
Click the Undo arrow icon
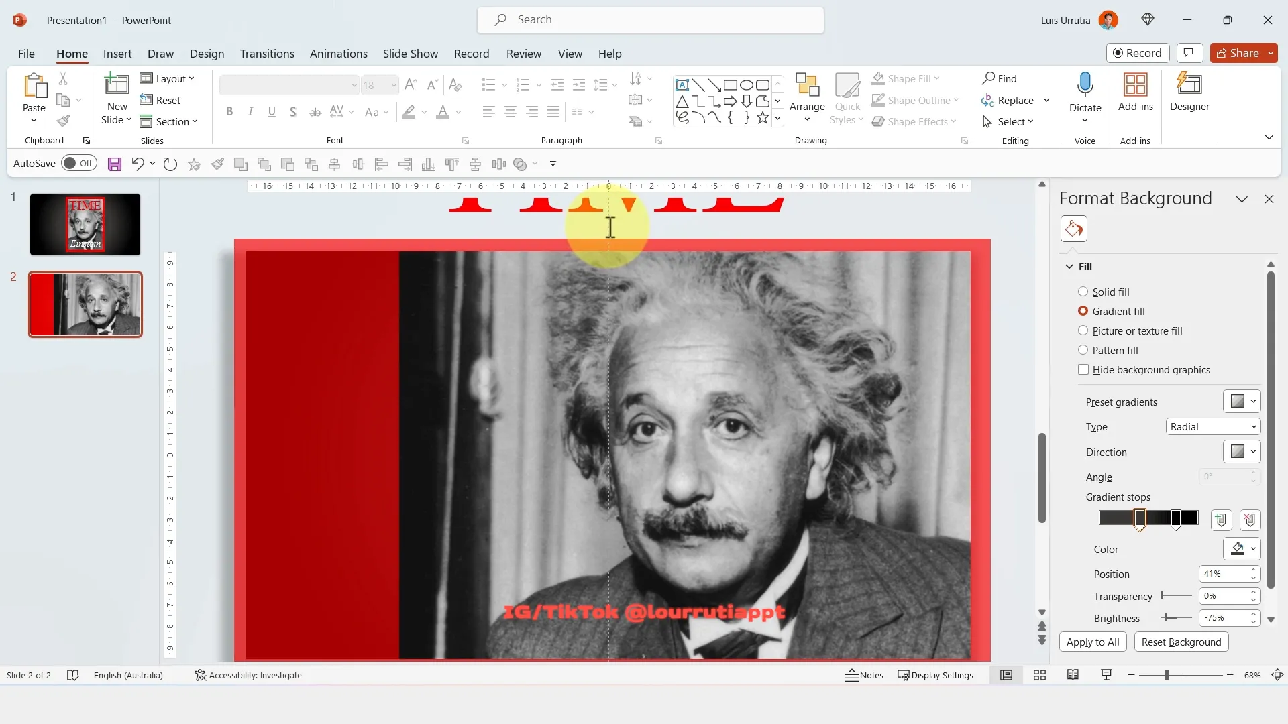138,164
